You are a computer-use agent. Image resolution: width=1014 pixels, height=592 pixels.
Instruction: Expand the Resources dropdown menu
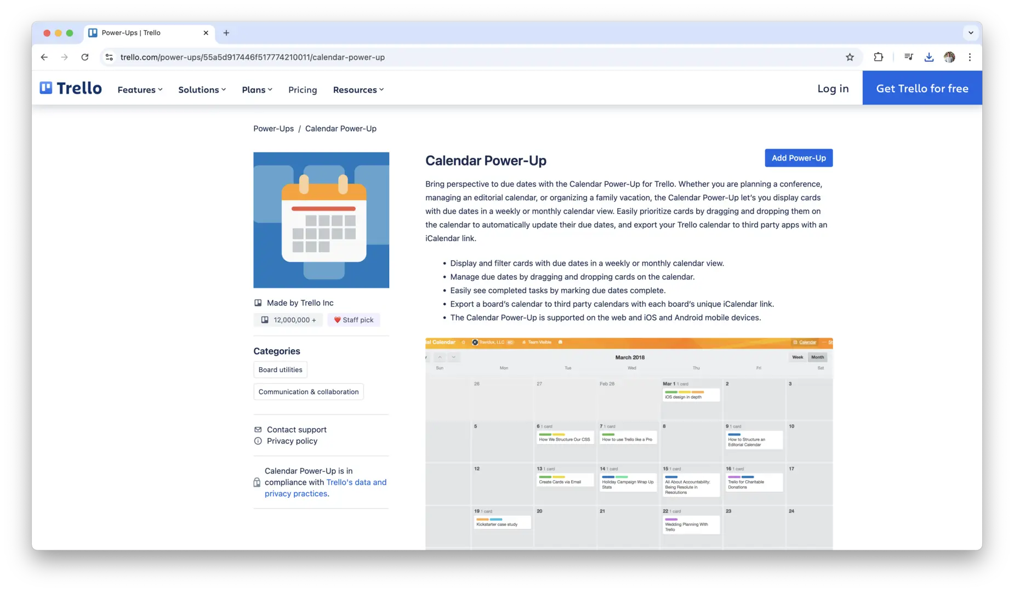pyautogui.click(x=358, y=90)
